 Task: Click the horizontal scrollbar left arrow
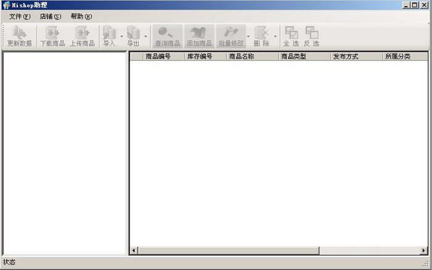134,250
